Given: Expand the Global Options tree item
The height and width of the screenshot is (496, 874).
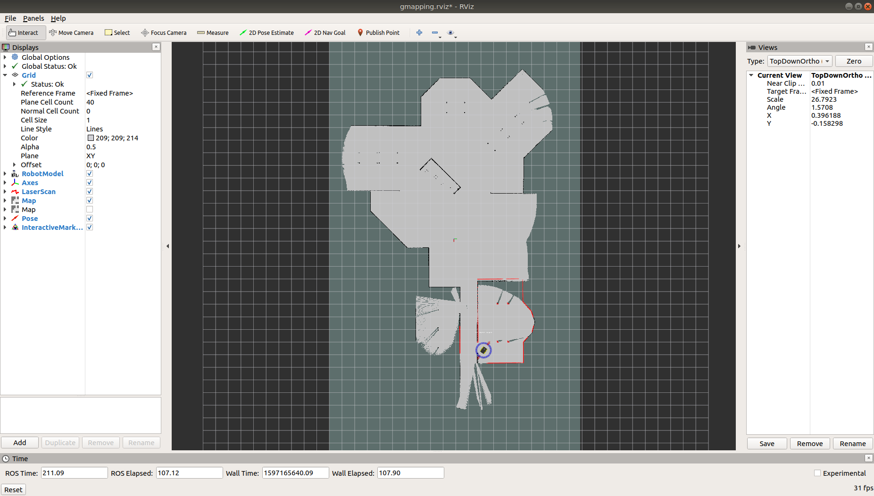Looking at the screenshot, I should pyautogui.click(x=5, y=57).
